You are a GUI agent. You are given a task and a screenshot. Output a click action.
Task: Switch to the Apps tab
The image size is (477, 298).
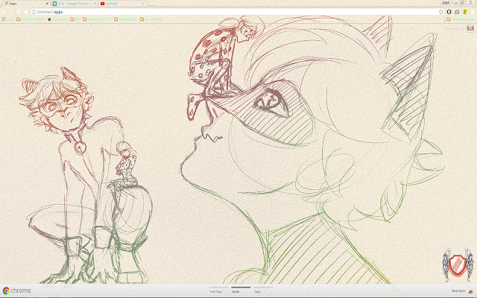[25, 4]
